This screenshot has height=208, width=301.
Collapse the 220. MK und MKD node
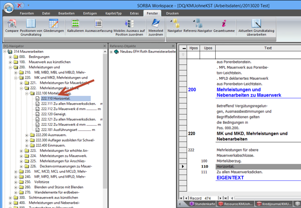(x=16, y=78)
